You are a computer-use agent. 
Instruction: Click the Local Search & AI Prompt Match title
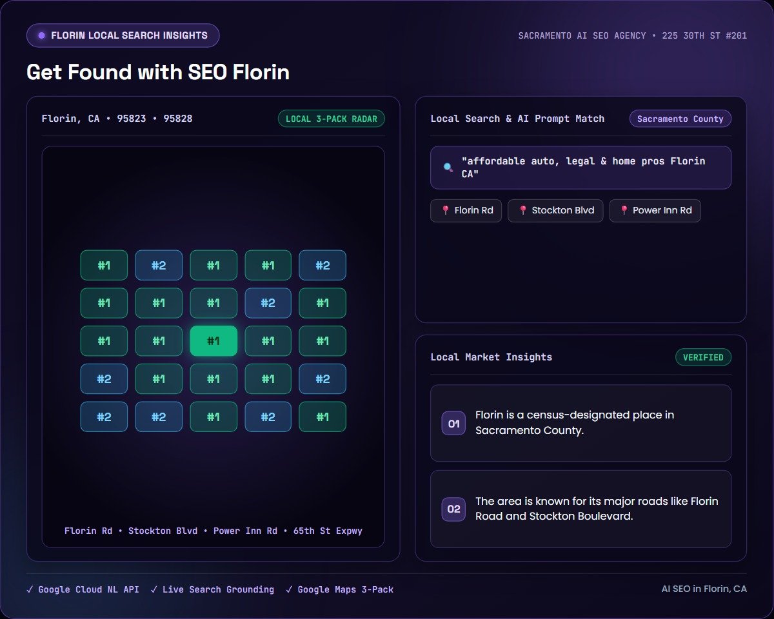tap(517, 119)
